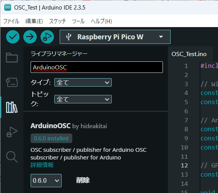The image size is (218, 193).
Task: Click the Upload arrow button
Action: click(30, 37)
